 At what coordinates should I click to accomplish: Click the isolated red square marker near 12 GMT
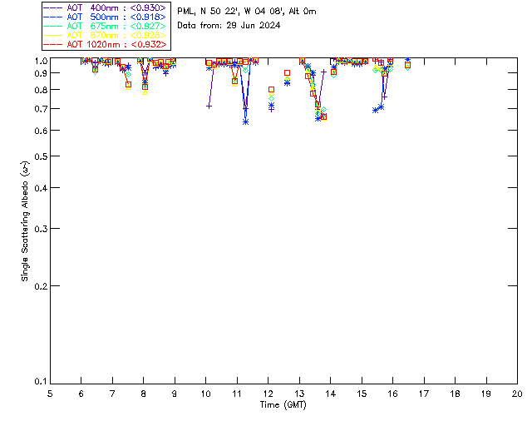point(271,89)
